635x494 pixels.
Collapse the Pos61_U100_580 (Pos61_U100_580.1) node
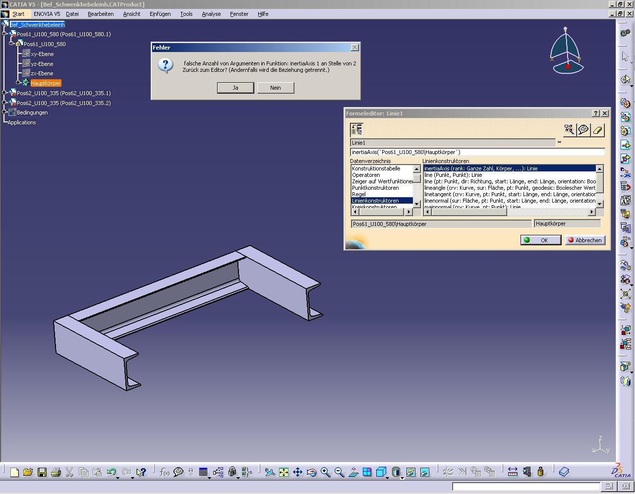click(4, 34)
